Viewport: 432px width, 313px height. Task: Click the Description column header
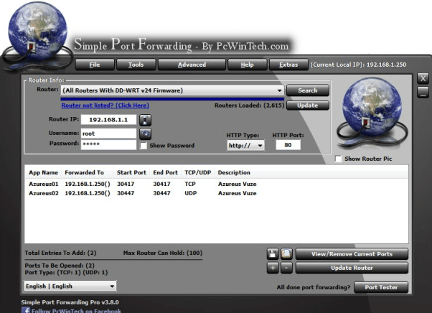click(234, 172)
